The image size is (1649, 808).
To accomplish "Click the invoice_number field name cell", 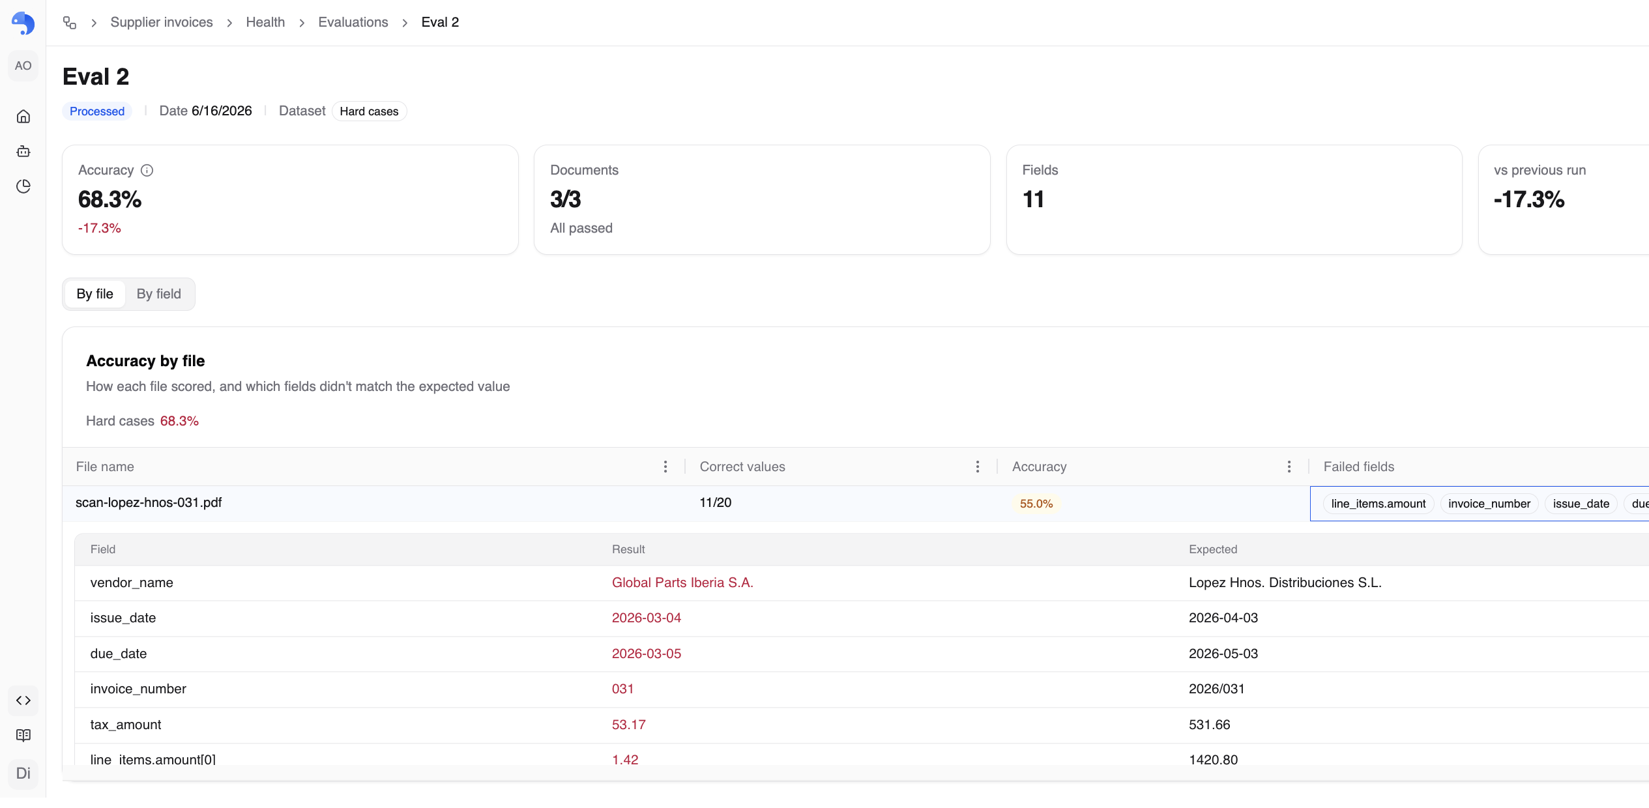I will click(138, 689).
